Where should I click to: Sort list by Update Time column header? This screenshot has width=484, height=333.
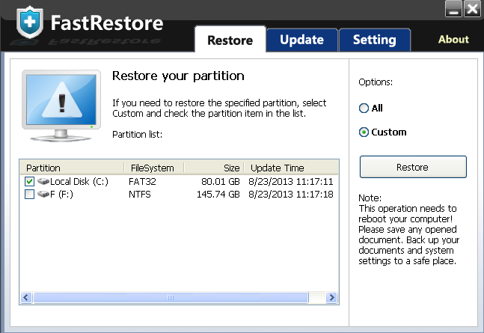[278, 168]
